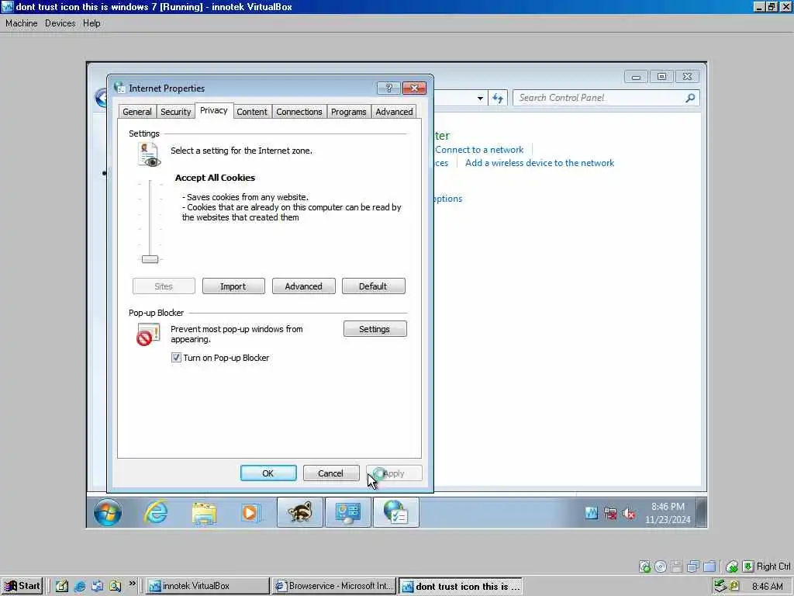Click Add a wireless device to the network
794x596 pixels.
tap(540, 163)
